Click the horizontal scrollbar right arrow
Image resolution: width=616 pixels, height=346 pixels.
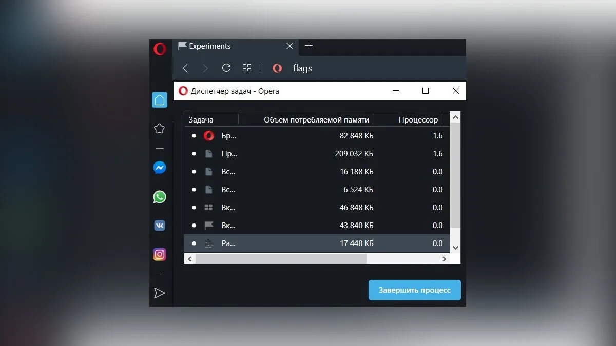click(445, 259)
